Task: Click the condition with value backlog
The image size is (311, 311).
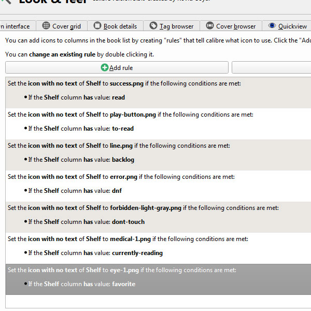Action: pos(79,160)
